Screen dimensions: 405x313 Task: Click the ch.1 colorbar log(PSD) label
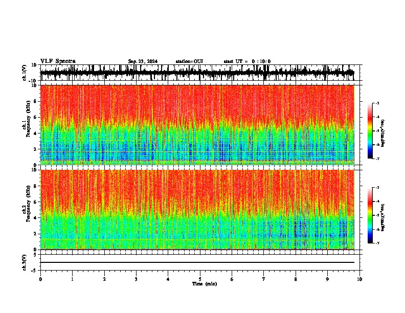pos(383,133)
